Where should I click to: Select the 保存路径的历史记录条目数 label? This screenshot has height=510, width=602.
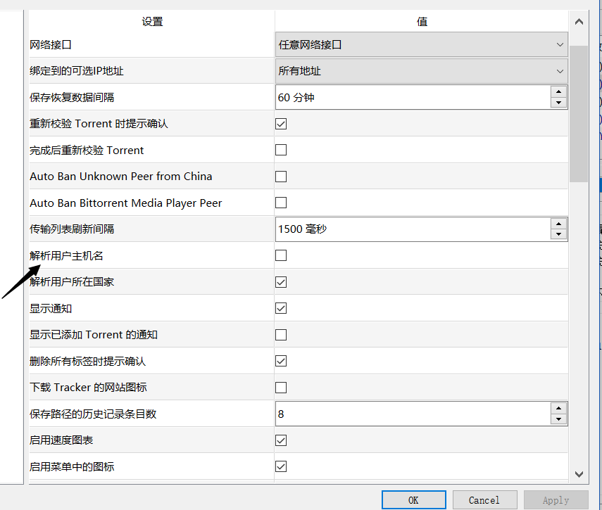pos(93,414)
